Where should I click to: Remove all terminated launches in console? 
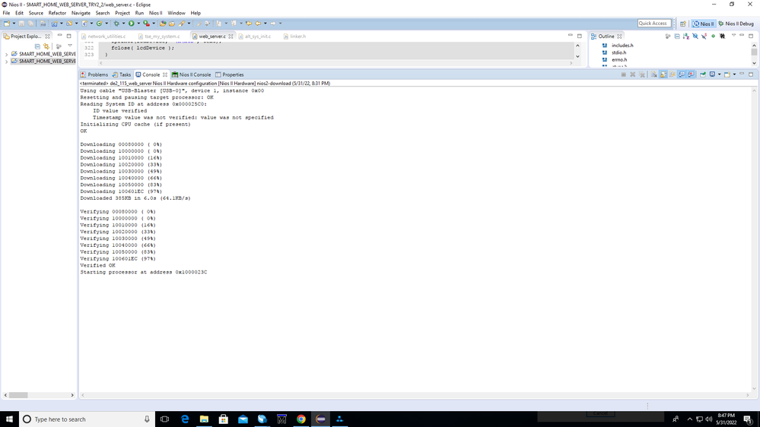coord(642,74)
